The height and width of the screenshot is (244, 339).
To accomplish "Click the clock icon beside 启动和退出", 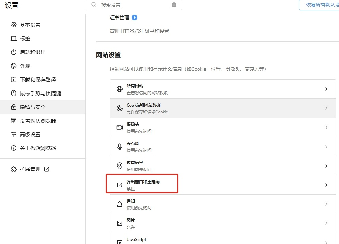I will [x=14, y=52].
